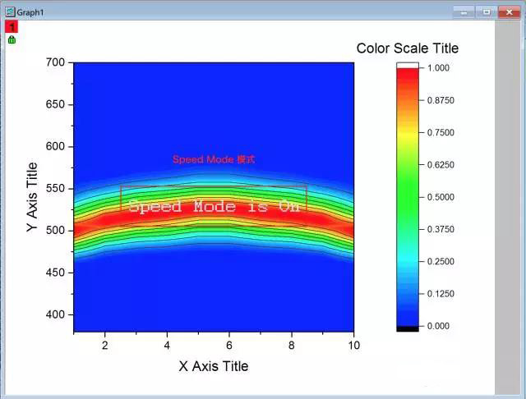Screen dimensions: 526x399
Task: Click the X axis tick label 4
Action: click(167, 346)
